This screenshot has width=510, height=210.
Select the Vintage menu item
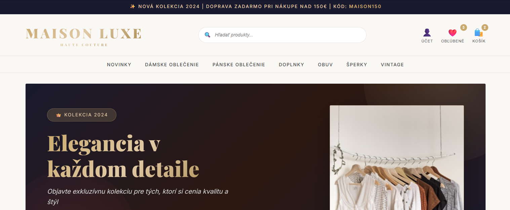pyautogui.click(x=392, y=65)
